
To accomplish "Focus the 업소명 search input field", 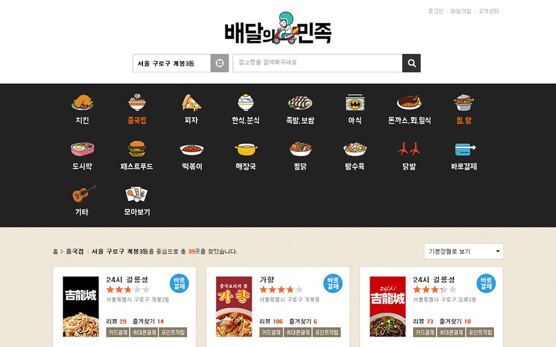I will [317, 63].
